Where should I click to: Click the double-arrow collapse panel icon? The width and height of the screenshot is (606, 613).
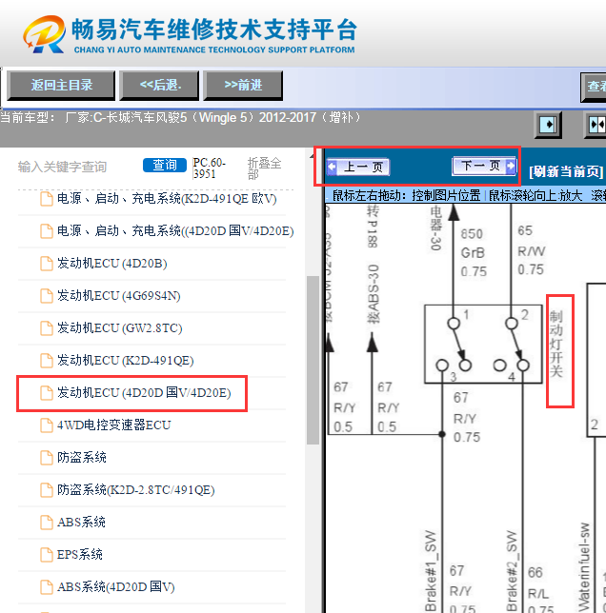tap(596, 125)
